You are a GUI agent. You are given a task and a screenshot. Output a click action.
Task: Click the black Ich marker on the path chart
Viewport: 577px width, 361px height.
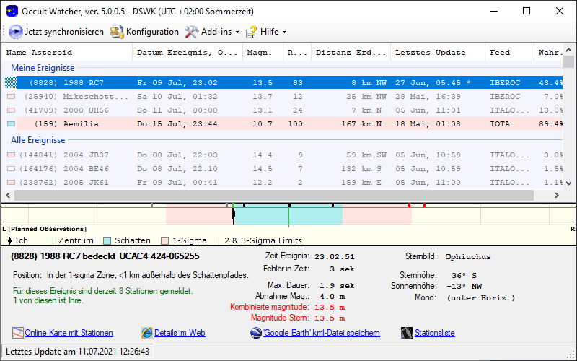point(233,214)
